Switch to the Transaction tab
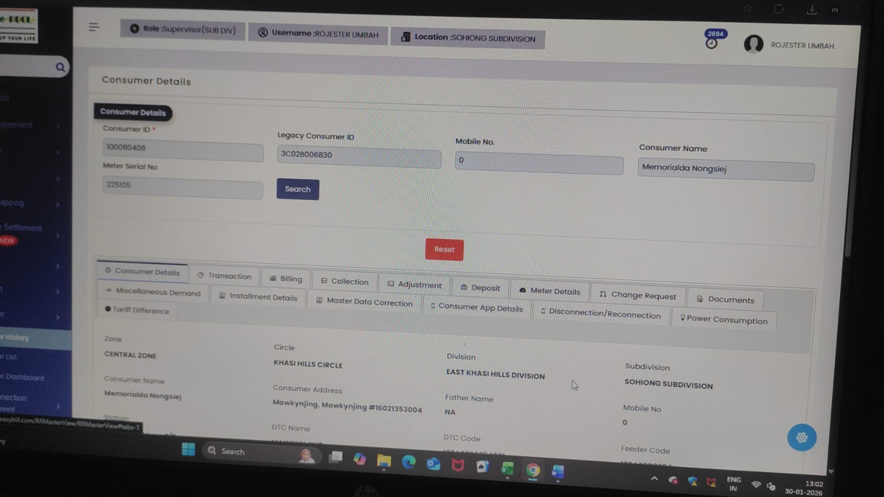The height and width of the screenshot is (497, 884). click(224, 276)
